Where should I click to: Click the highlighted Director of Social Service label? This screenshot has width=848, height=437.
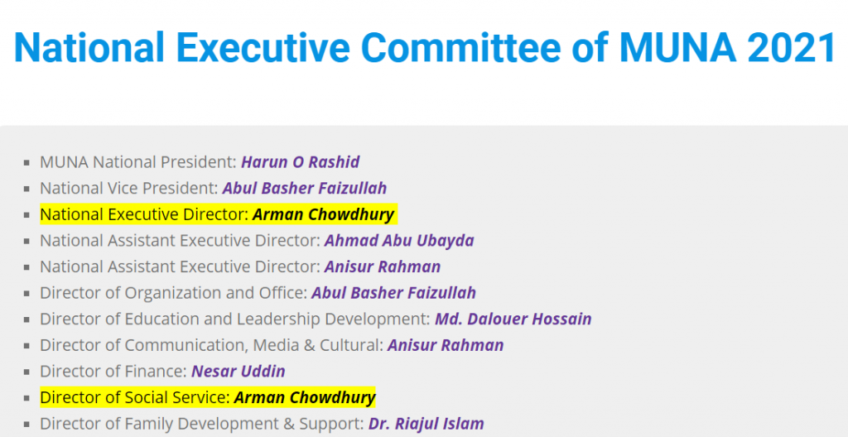pyautogui.click(x=135, y=398)
